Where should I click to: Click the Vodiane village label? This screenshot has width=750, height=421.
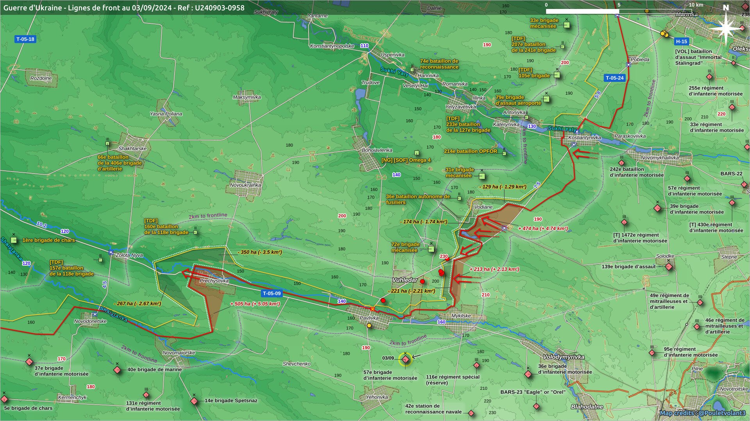(x=484, y=207)
